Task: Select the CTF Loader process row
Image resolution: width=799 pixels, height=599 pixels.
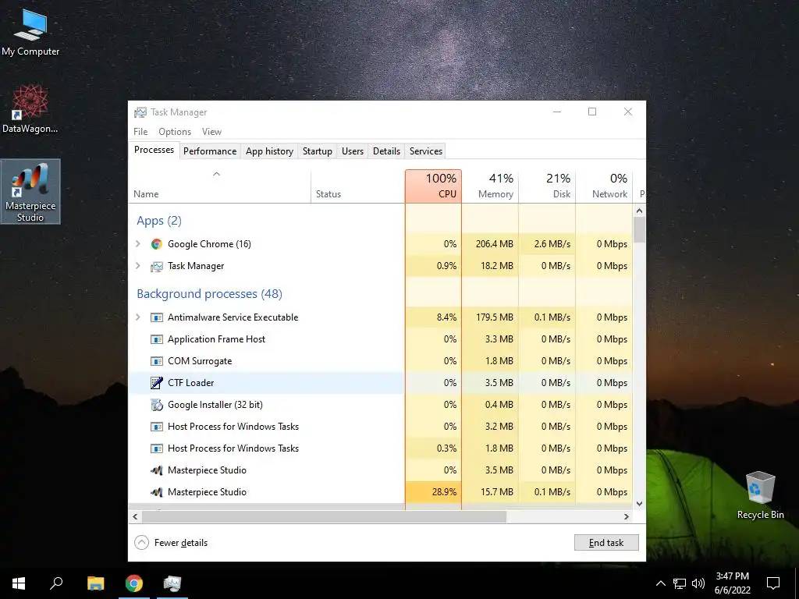Action: tap(381, 382)
